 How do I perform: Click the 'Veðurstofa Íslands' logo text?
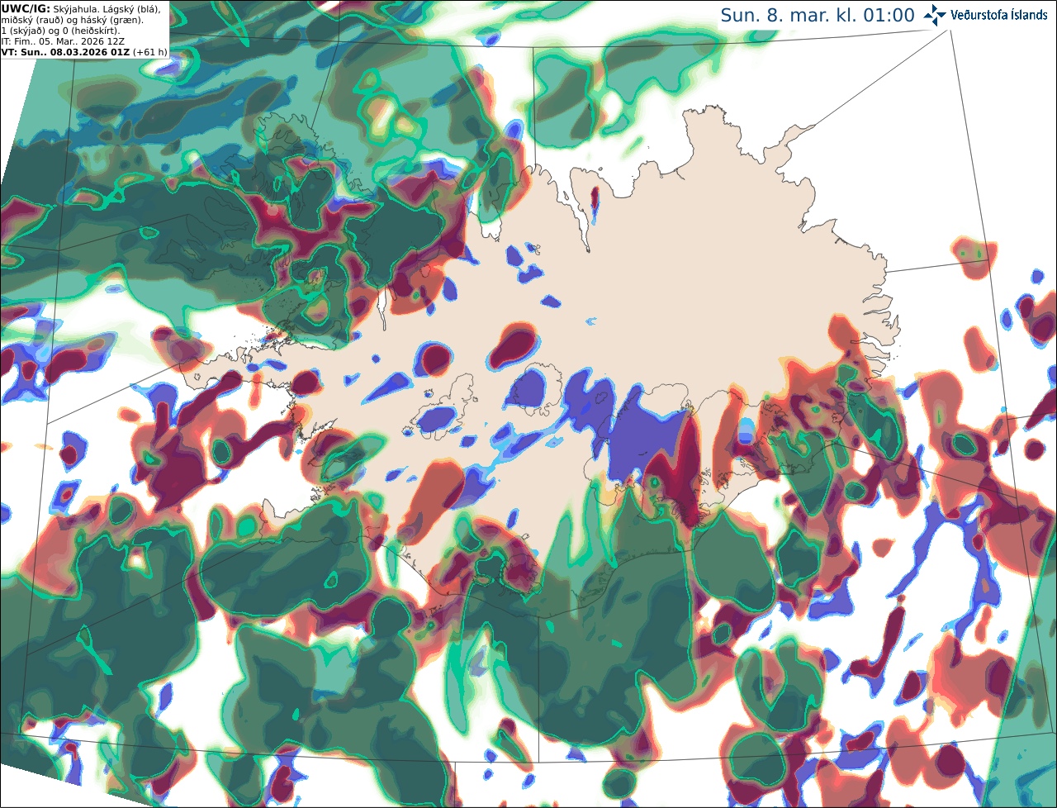click(999, 15)
